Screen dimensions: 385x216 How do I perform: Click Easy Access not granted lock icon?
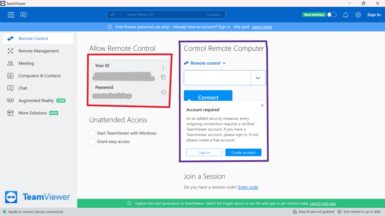tap(295, 211)
